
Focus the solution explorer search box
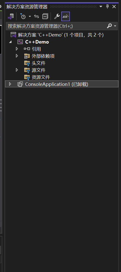pyautogui.click(x=56, y=26)
